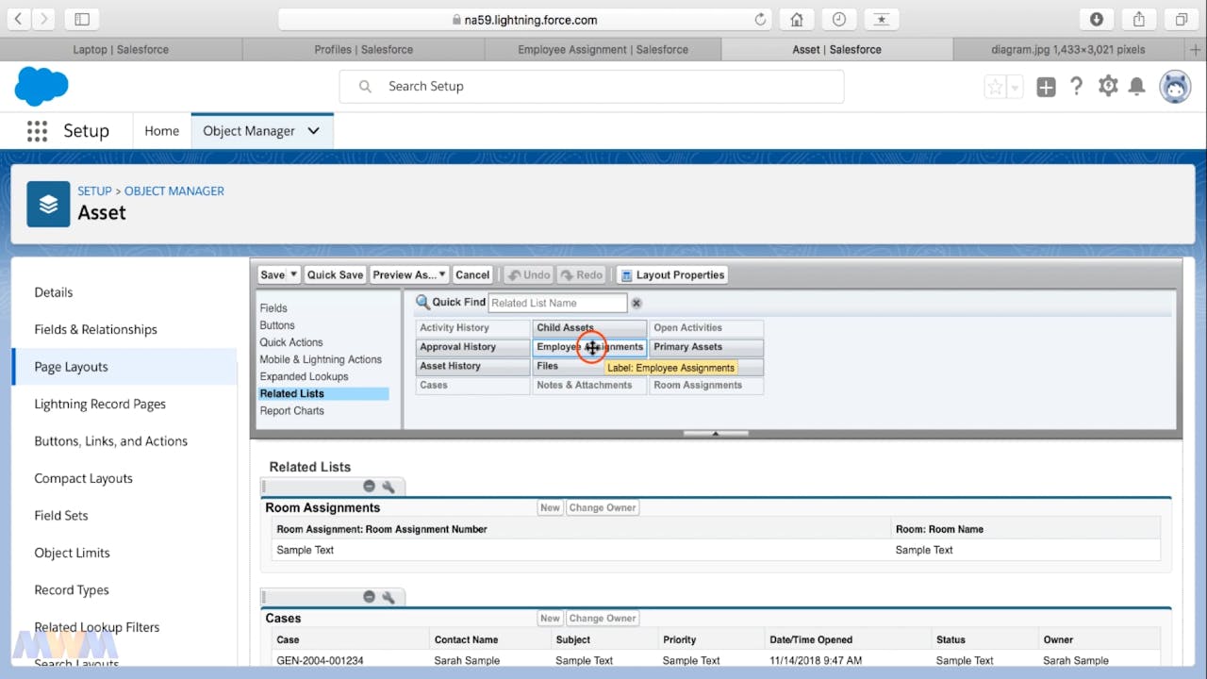Screen dimensions: 1207x679
Task: Click the SETUP breadcrumb link
Action: 94,190
